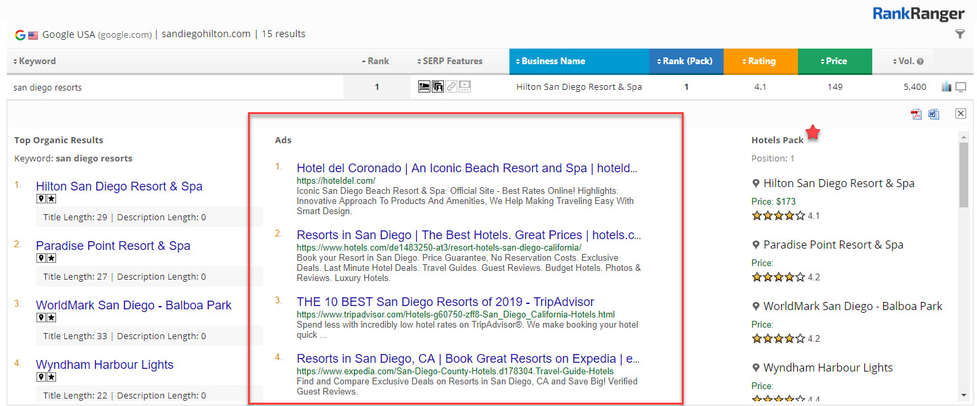Sort table by Keyword column
Viewport: 977px width, 406px height.
click(35, 61)
